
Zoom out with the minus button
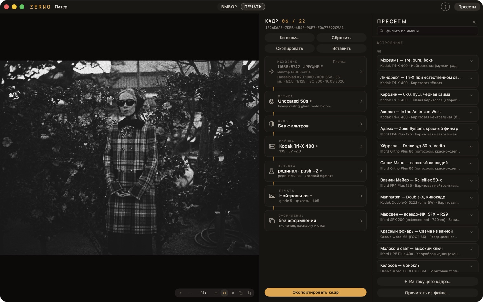click(190, 293)
